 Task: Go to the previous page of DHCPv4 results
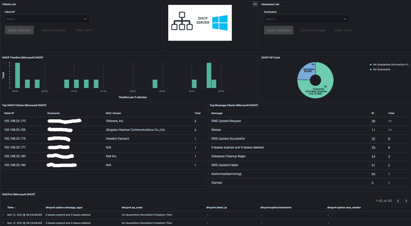[398, 201]
